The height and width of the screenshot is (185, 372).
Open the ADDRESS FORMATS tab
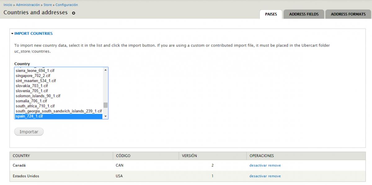pyautogui.click(x=348, y=14)
